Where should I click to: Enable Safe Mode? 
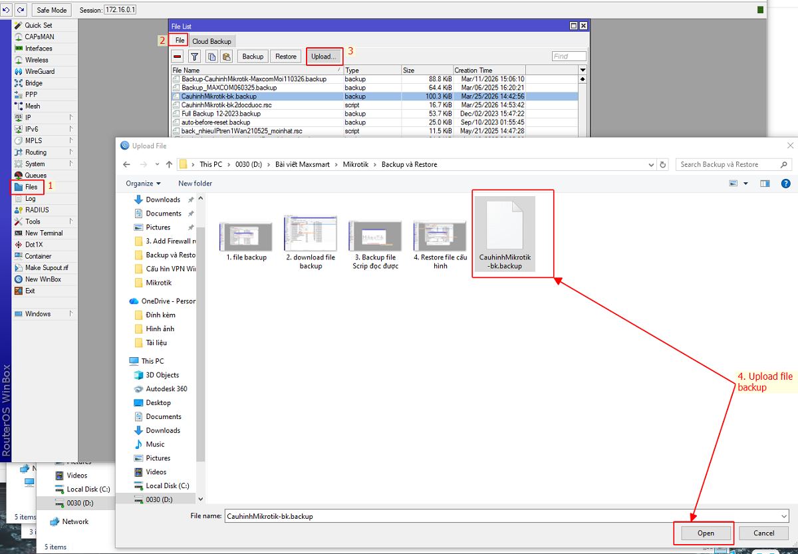click(51, 9)
